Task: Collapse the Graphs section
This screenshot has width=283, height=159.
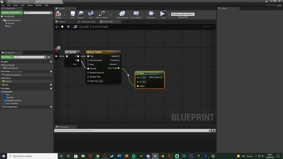Action: [1, 62]
